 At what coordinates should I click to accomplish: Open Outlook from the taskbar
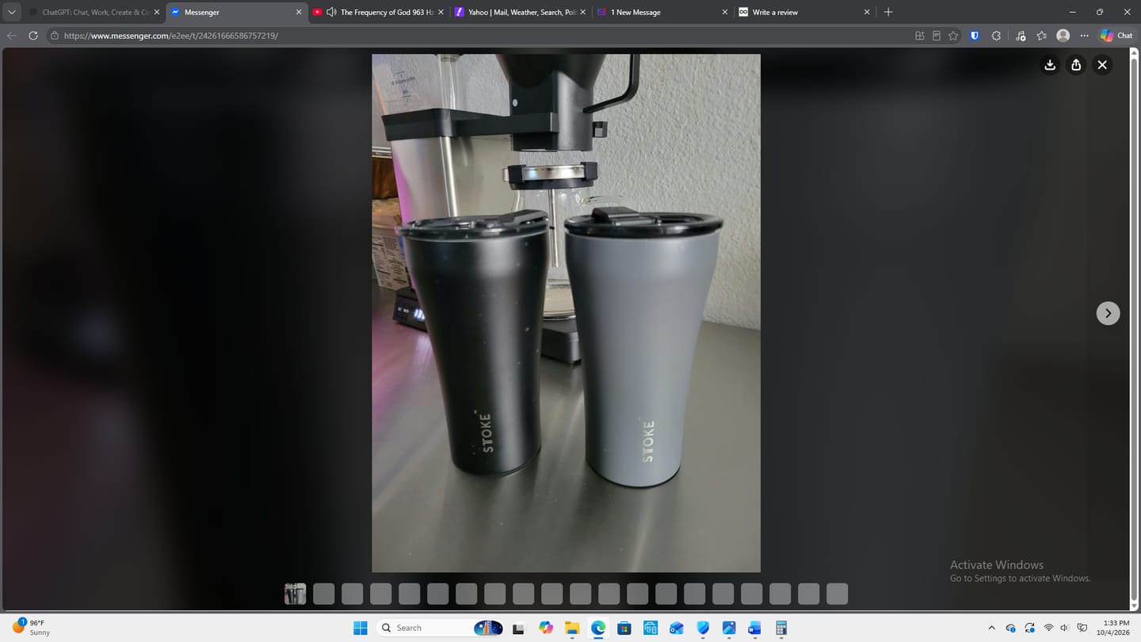[676, 628]
